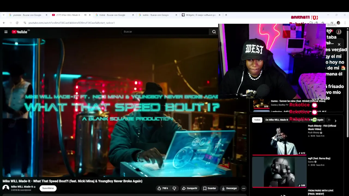Open the YouTube account avatar menu
The image size is (349, 196).
tap(339, 32)
